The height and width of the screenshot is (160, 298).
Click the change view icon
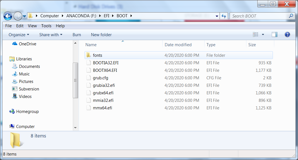point(256,35)
